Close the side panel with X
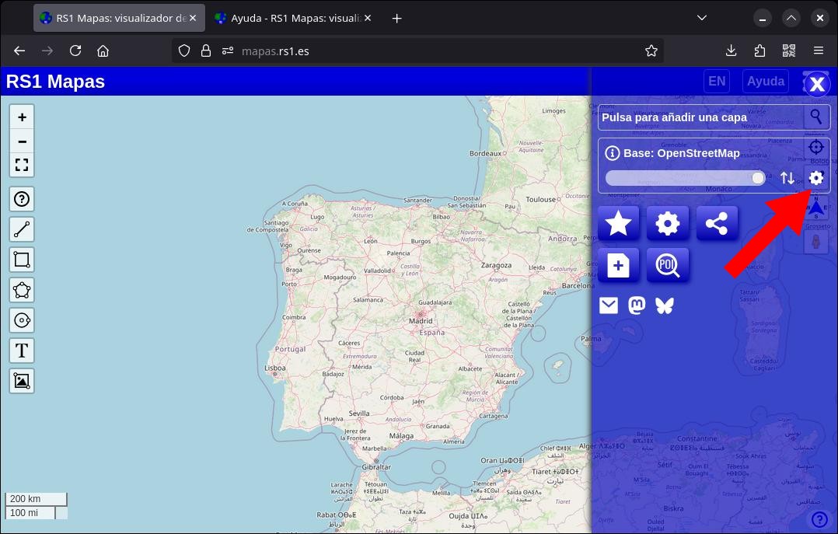This screenshot has height=534, width=838. [816, 84]
